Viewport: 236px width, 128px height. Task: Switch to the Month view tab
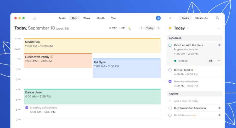pos(100,18)
